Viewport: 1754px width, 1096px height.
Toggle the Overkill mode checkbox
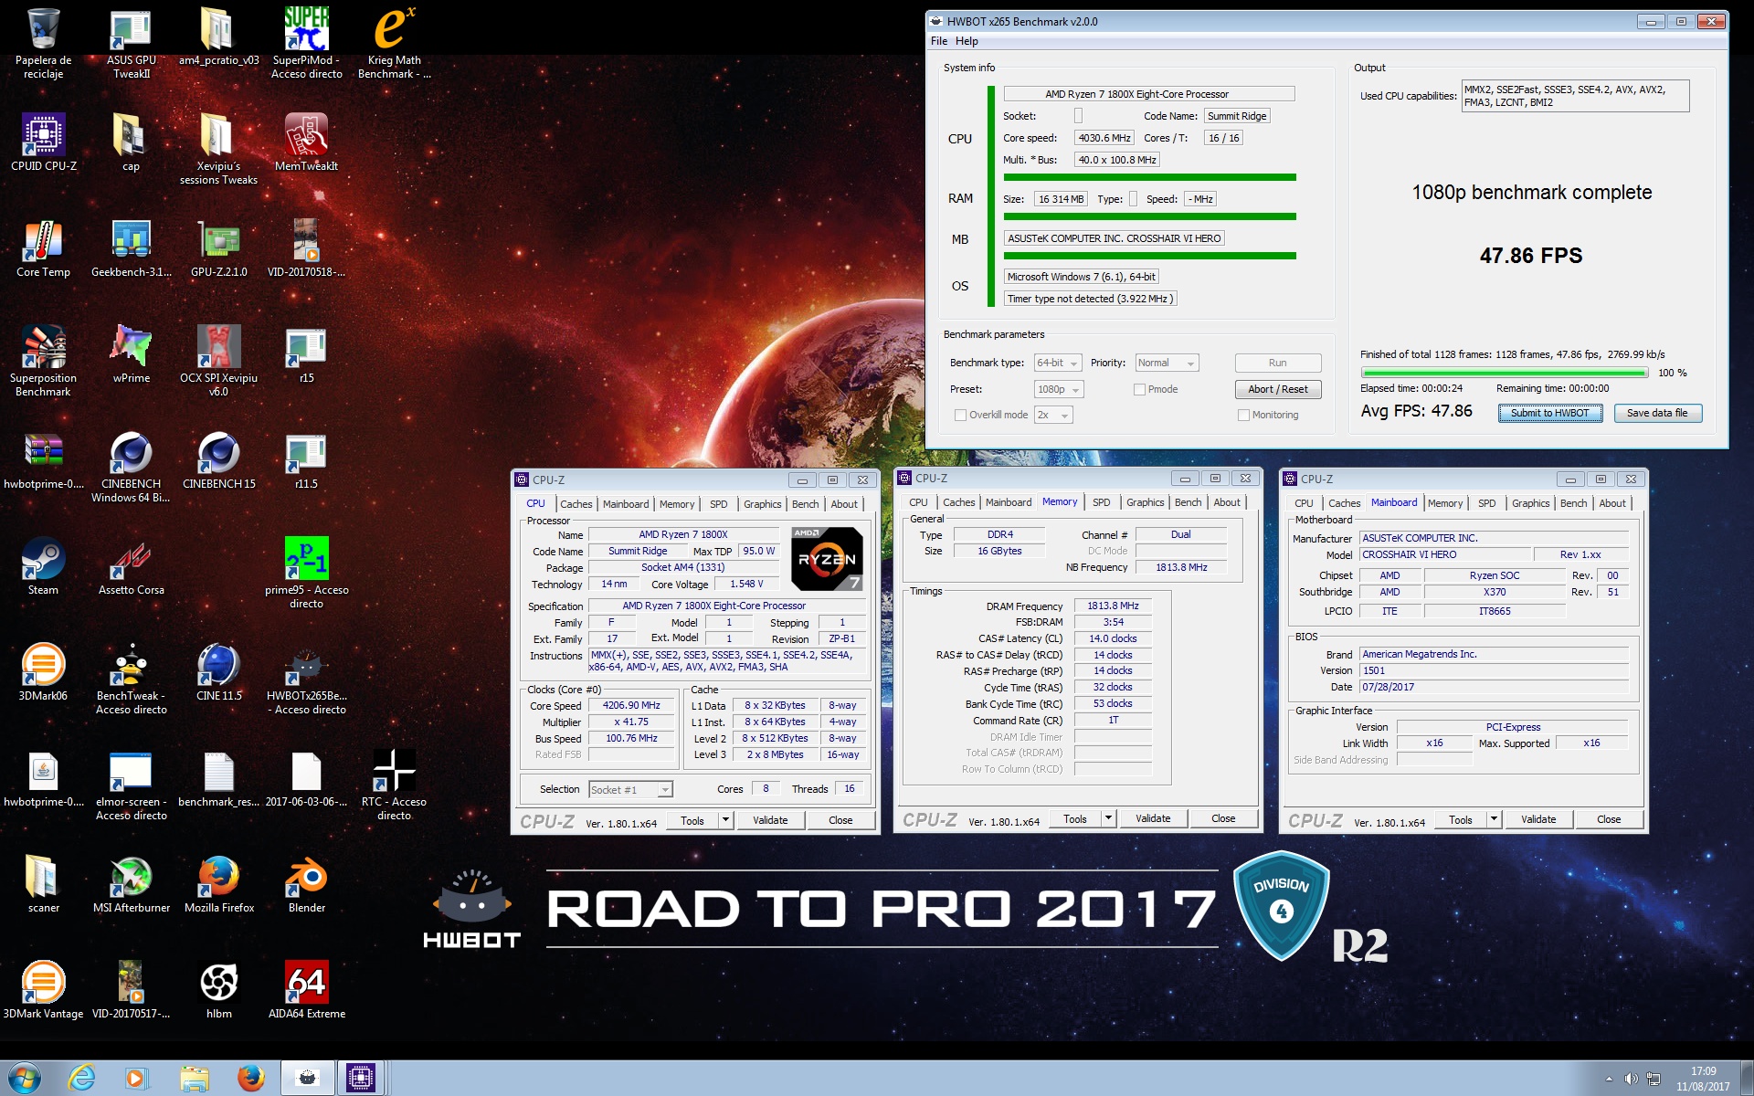tap(960, 415)
